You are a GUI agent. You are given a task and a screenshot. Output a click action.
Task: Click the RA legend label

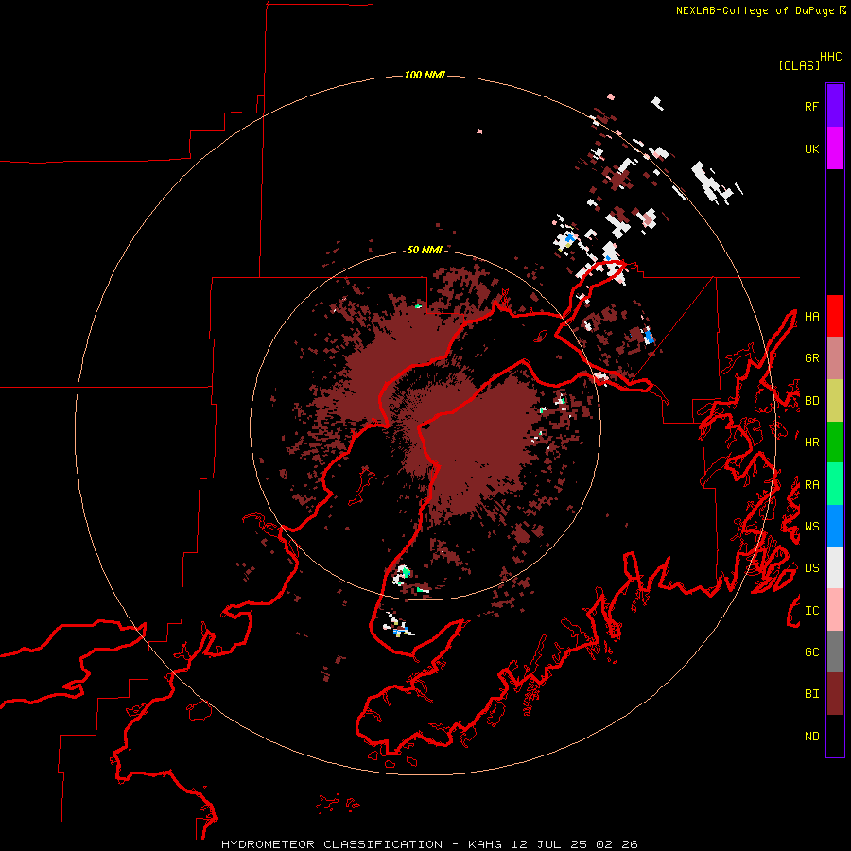pos(811,485)
